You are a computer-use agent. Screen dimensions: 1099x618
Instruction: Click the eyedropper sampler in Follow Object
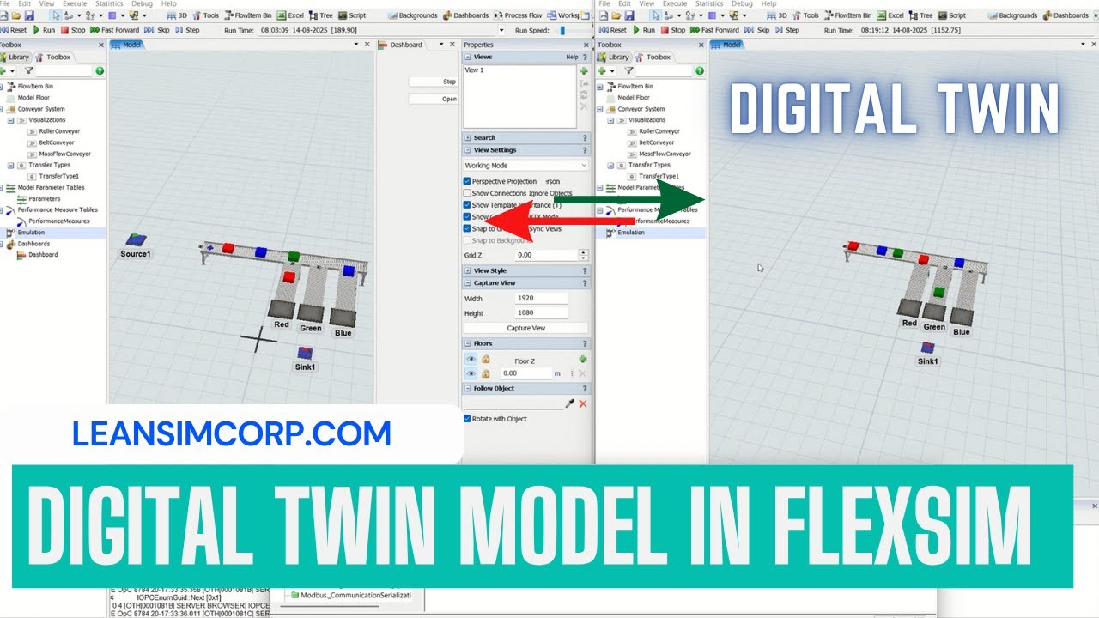click(569, 403)
